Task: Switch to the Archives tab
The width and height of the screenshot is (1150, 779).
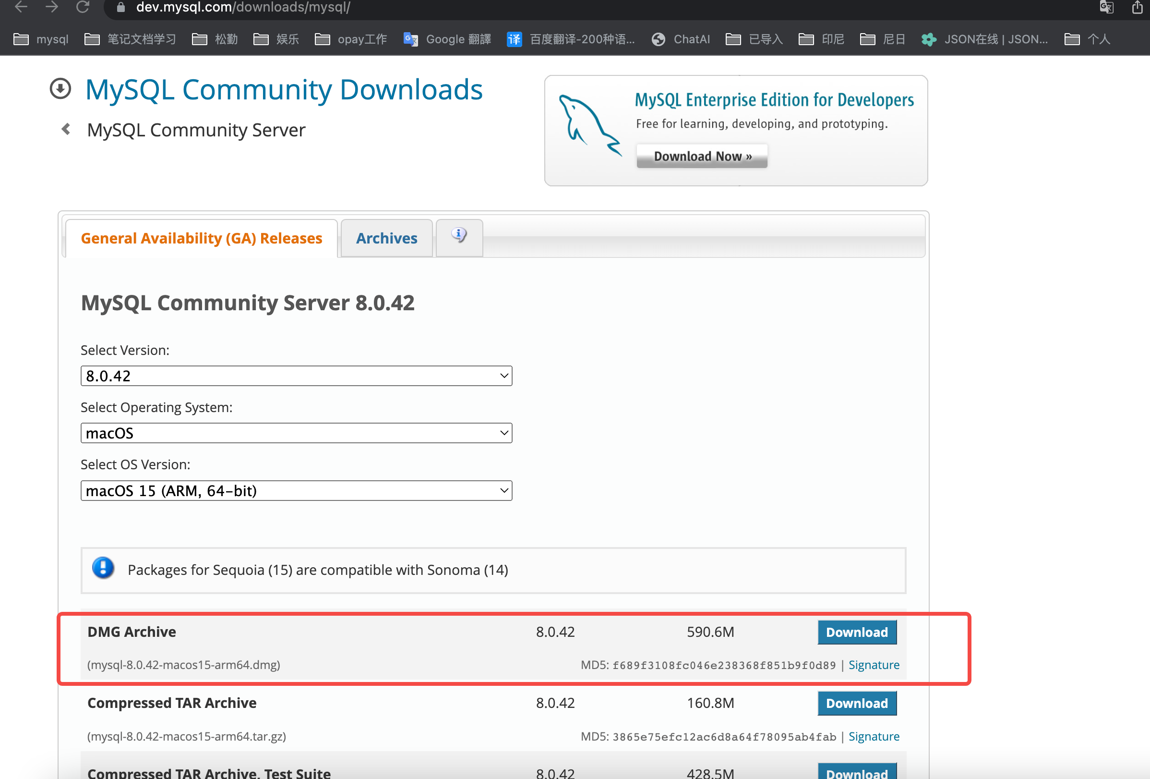Action: (x=386, y=238)
